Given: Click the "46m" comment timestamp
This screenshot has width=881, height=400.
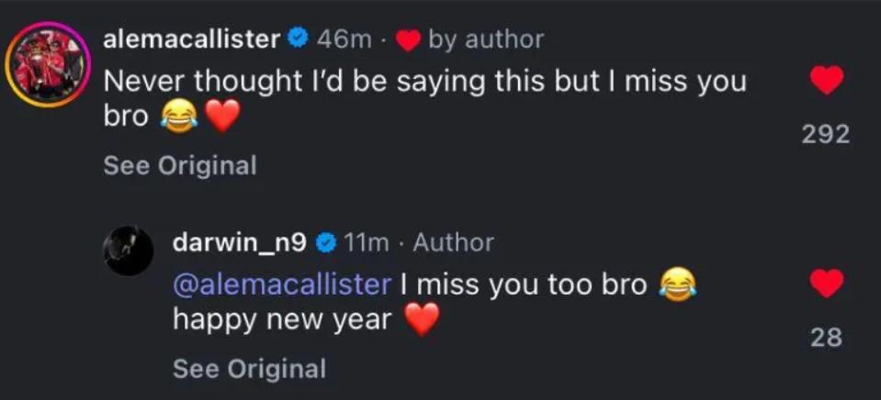Looking at the screenshot, I should click(x=344, y=39).
